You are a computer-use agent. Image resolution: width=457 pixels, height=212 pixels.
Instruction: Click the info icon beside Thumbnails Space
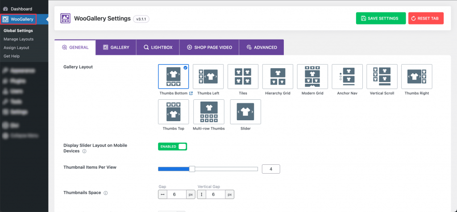105,193
